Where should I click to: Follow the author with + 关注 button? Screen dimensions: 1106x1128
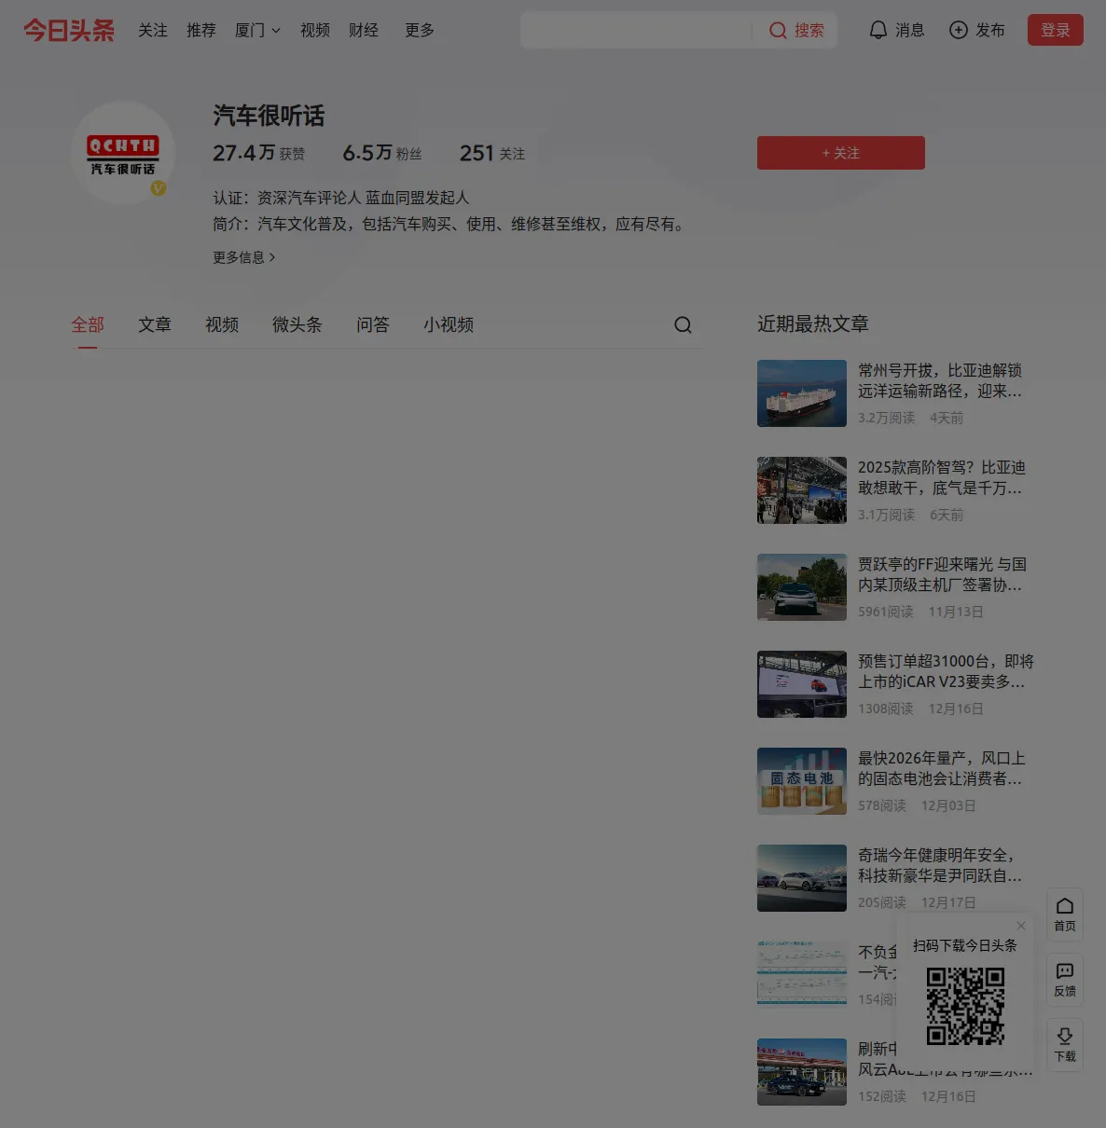coord(841,153)
